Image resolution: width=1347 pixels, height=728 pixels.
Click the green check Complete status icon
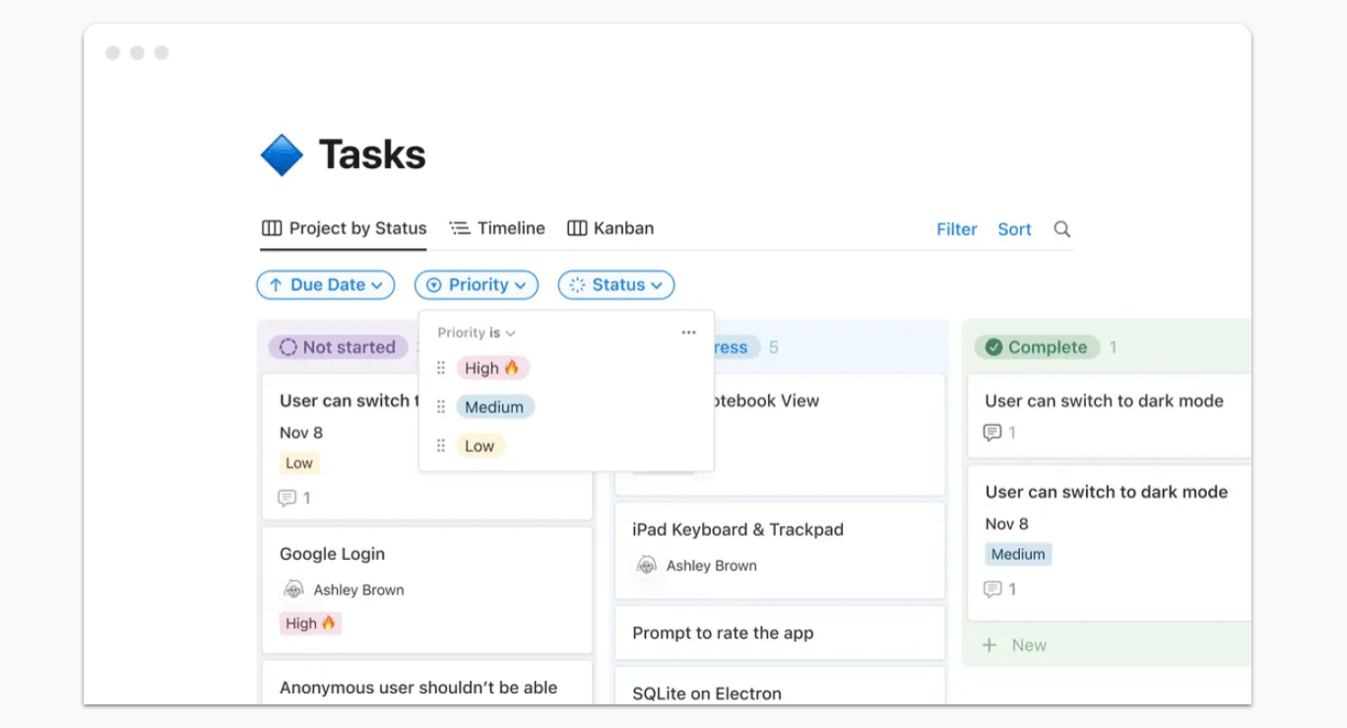994,347
